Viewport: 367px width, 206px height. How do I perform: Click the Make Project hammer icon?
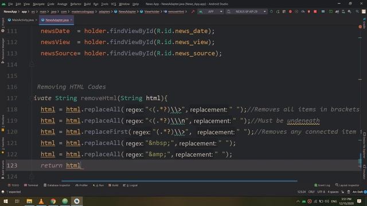tap(193, 11)
